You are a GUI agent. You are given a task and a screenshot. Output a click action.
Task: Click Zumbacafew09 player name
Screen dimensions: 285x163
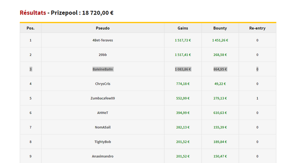point(103,98)
